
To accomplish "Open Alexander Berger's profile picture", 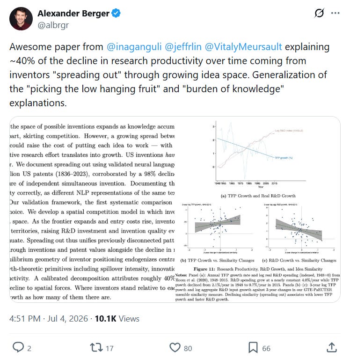I will pos(21,19).
